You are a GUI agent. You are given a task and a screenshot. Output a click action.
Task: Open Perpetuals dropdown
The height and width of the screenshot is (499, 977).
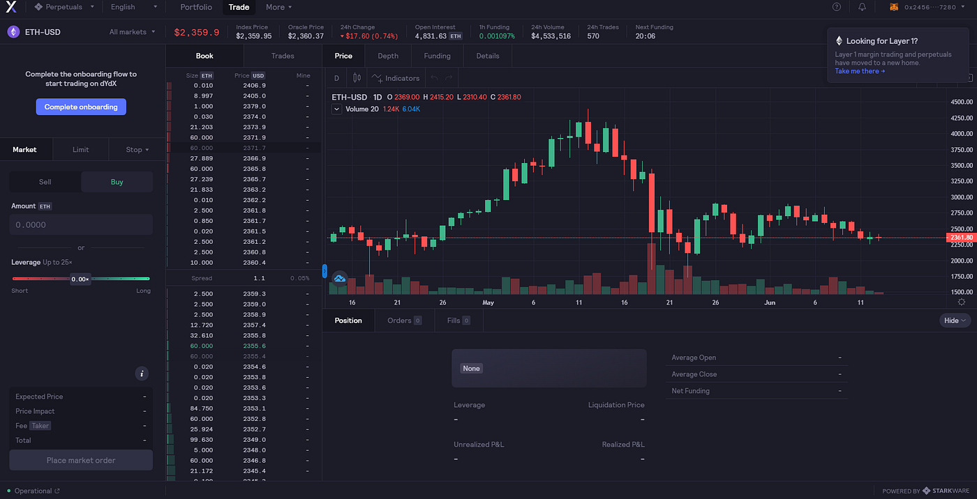[x=64, y=7]
